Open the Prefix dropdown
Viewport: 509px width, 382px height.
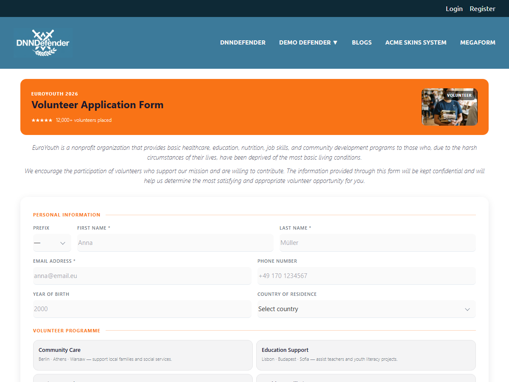[x=52, y=243]
